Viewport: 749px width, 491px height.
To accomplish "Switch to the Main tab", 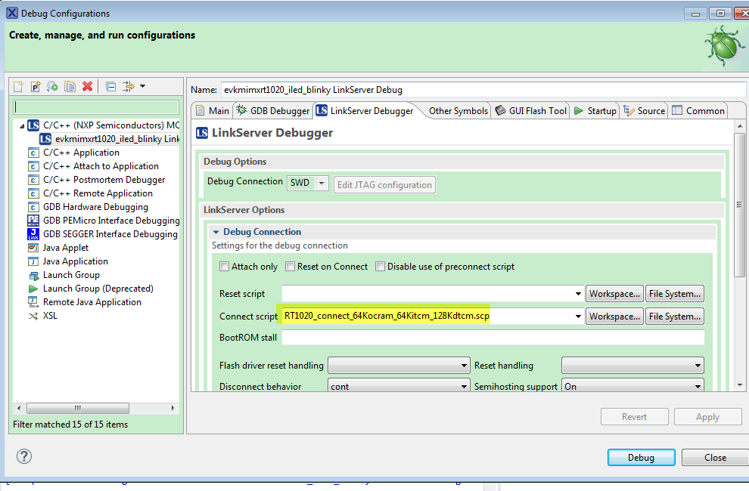I will (x=213, y=111).
